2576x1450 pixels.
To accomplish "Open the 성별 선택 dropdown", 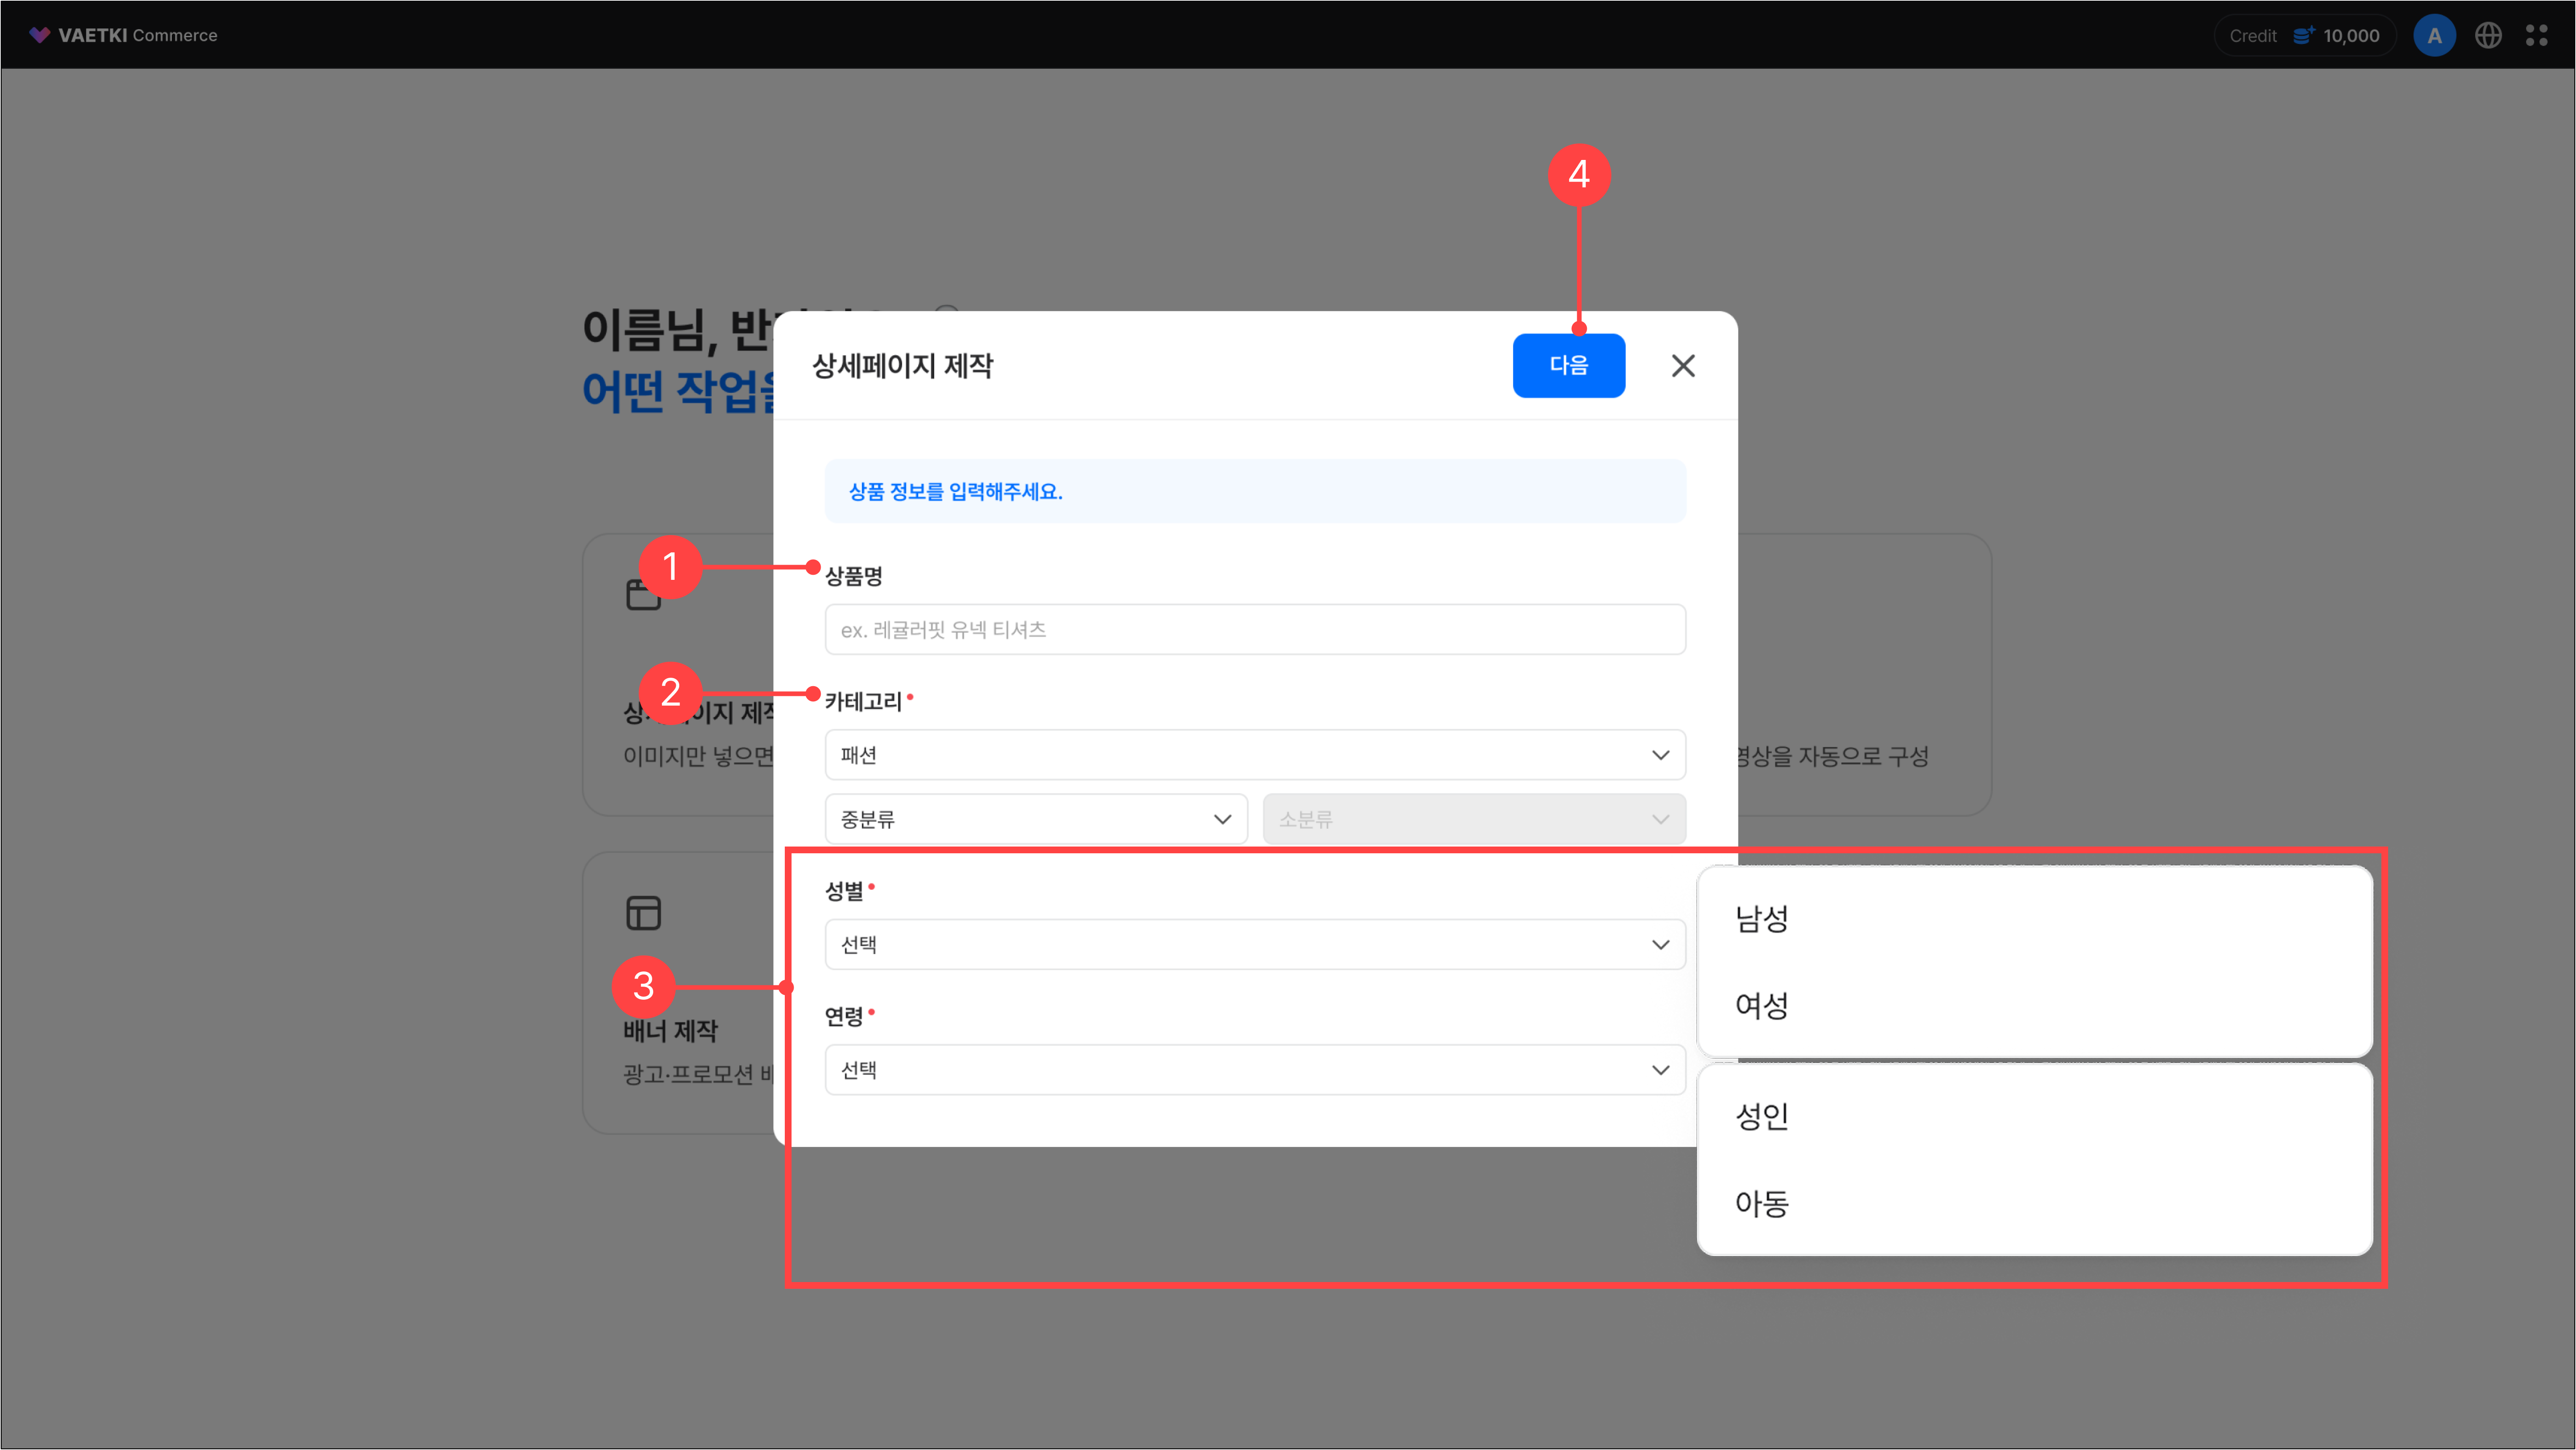I will click(x=1255, y=944).
